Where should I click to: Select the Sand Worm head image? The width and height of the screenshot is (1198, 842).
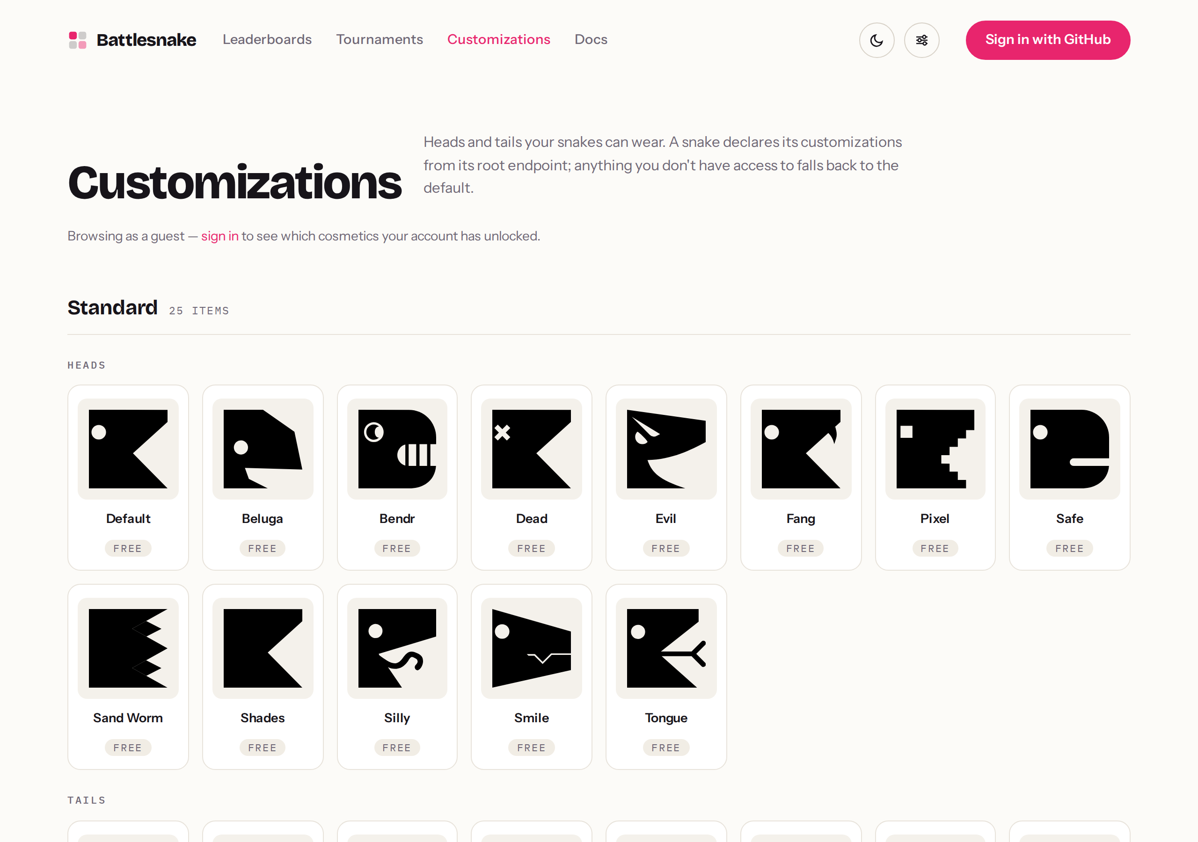coord(128,648)
